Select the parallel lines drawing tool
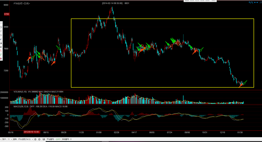Screen dimensions: 262x142 [1, 31]
